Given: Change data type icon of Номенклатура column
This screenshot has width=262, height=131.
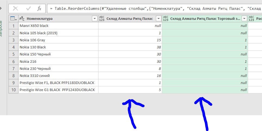Looking at the screenshot, I should coord(22,19).
